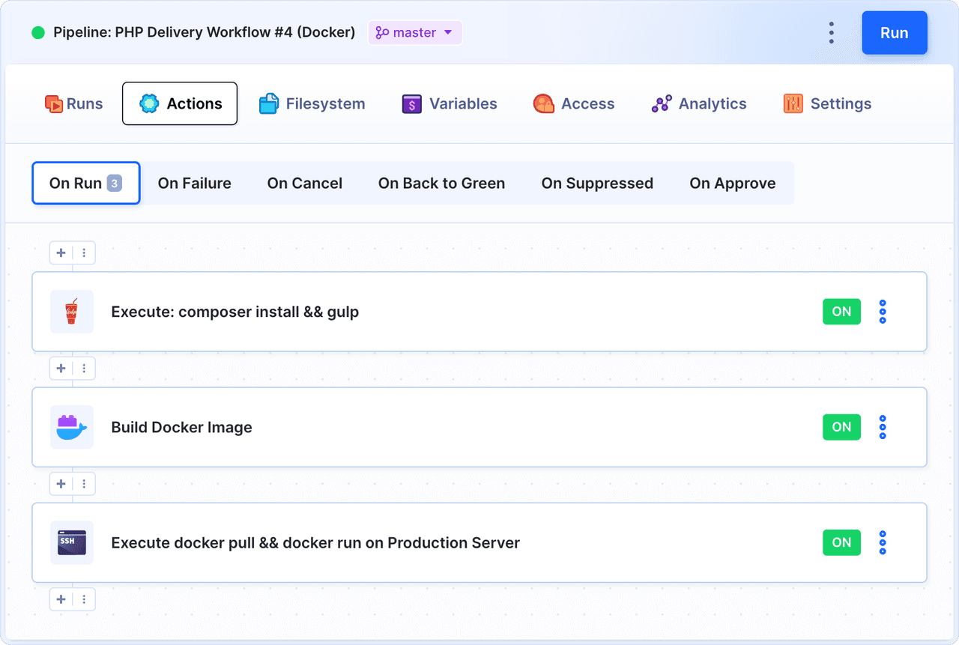
Task: Switch to the Runs tab
Action: coord(73,104)
